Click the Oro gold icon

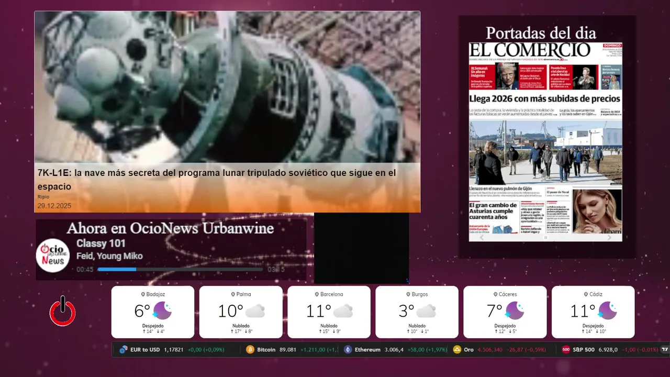(457, 350)
